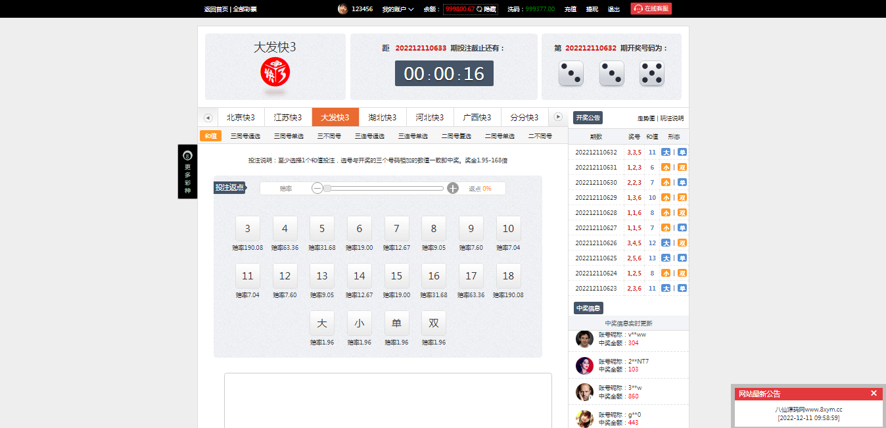Click the user avatar beside 123456

[x=342, y=9]
